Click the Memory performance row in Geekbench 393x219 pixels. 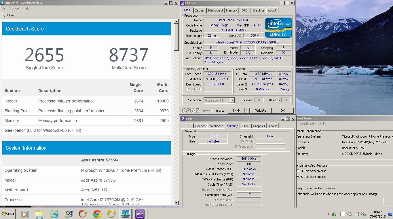[87, 121]
